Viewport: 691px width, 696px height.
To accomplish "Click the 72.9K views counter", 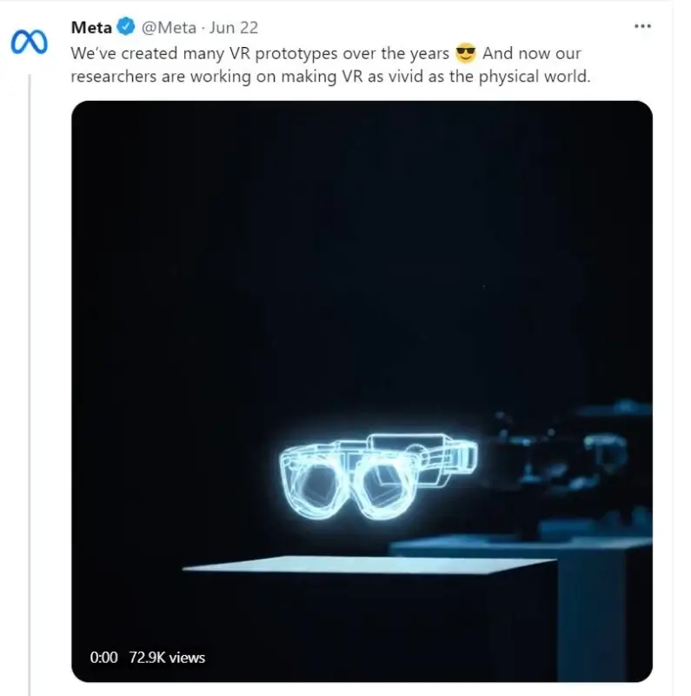I will [x=165, y=658].
